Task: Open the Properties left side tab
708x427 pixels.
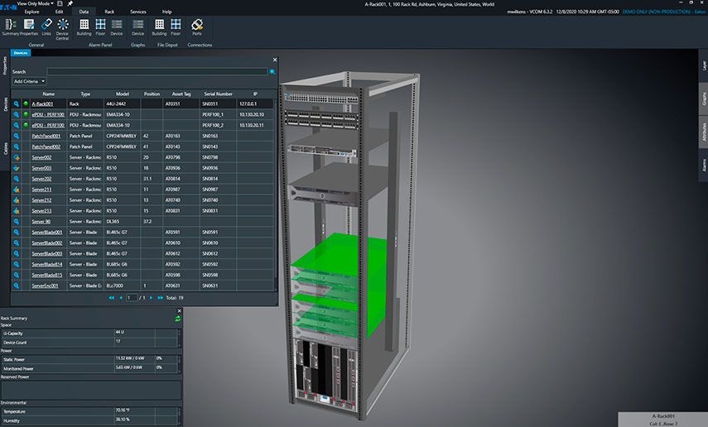Action: 5,65
